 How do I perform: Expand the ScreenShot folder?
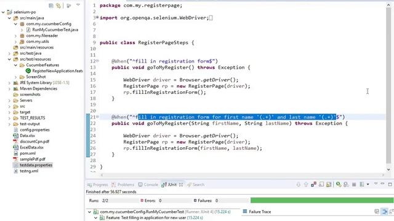click(15, 77)
